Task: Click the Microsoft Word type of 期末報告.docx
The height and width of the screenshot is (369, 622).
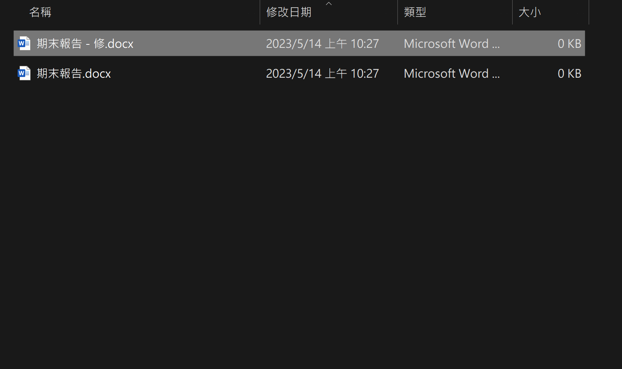Action: click(452, 73)
